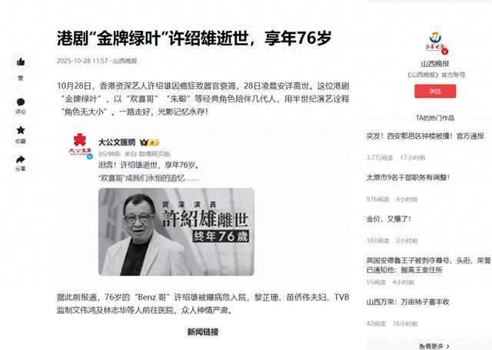Image resolution: width=492 pixels, height=350 pixels.
Task: Open article 山西万荣：万亩柿子喜丰收
Action: (x=407, y=302)
